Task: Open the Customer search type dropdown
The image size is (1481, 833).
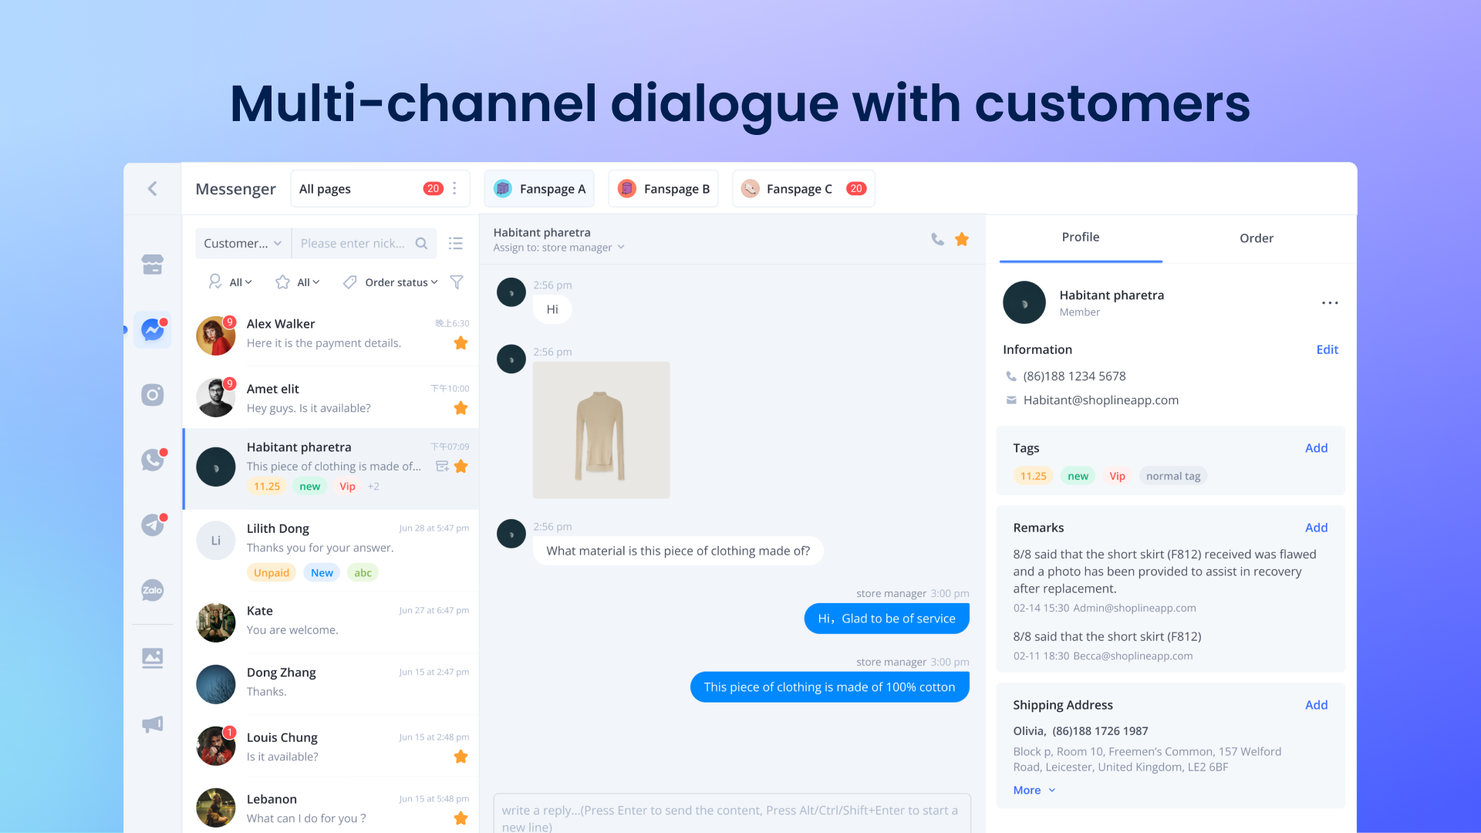Action: [242, 243]
